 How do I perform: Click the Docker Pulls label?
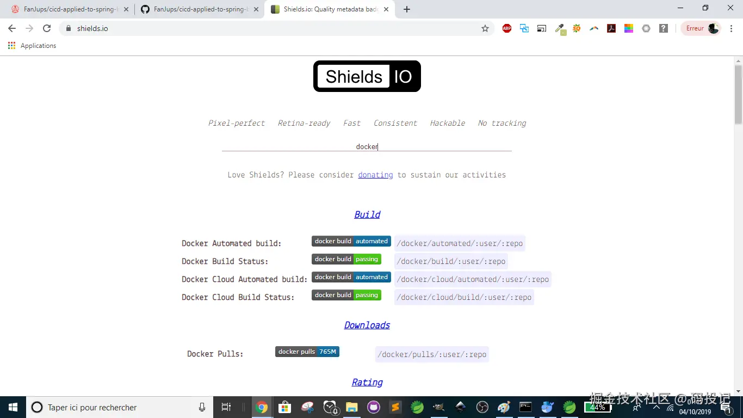[215, 354]
